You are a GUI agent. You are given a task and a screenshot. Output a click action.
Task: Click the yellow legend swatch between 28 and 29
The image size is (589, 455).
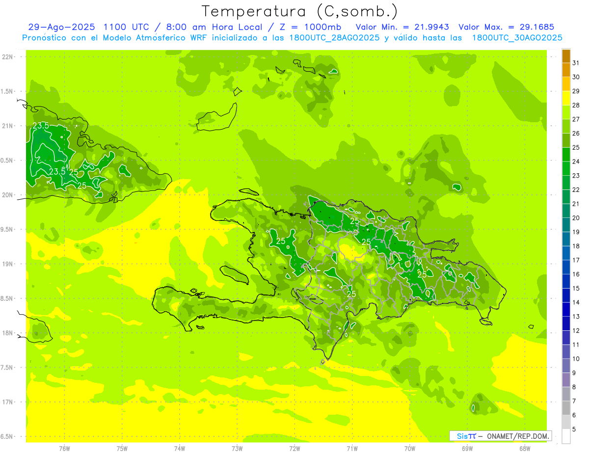coord(566,98)
